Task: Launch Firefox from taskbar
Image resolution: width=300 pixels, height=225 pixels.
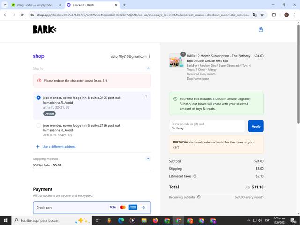Action: 155,220
